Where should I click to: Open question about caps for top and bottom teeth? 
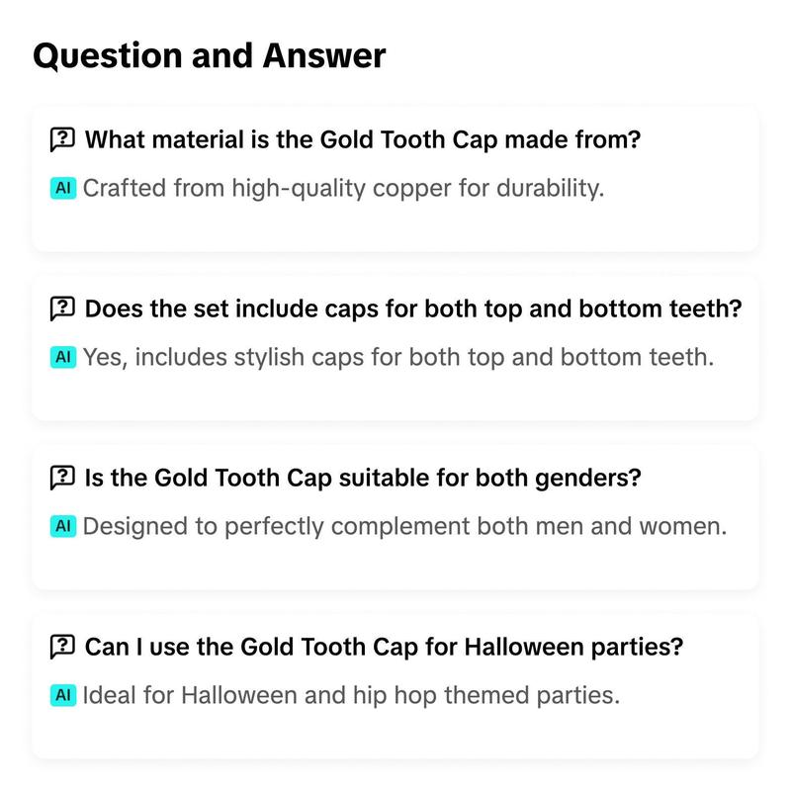coord(413,308)
